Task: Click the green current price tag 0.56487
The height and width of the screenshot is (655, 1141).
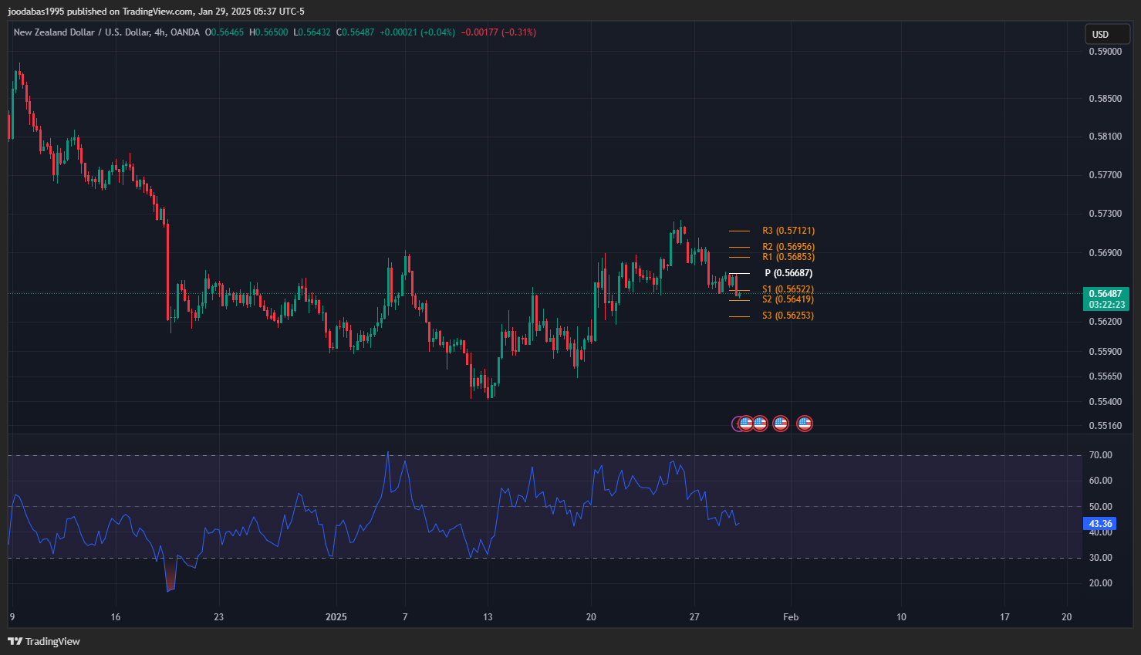Action: point(1106,294)
